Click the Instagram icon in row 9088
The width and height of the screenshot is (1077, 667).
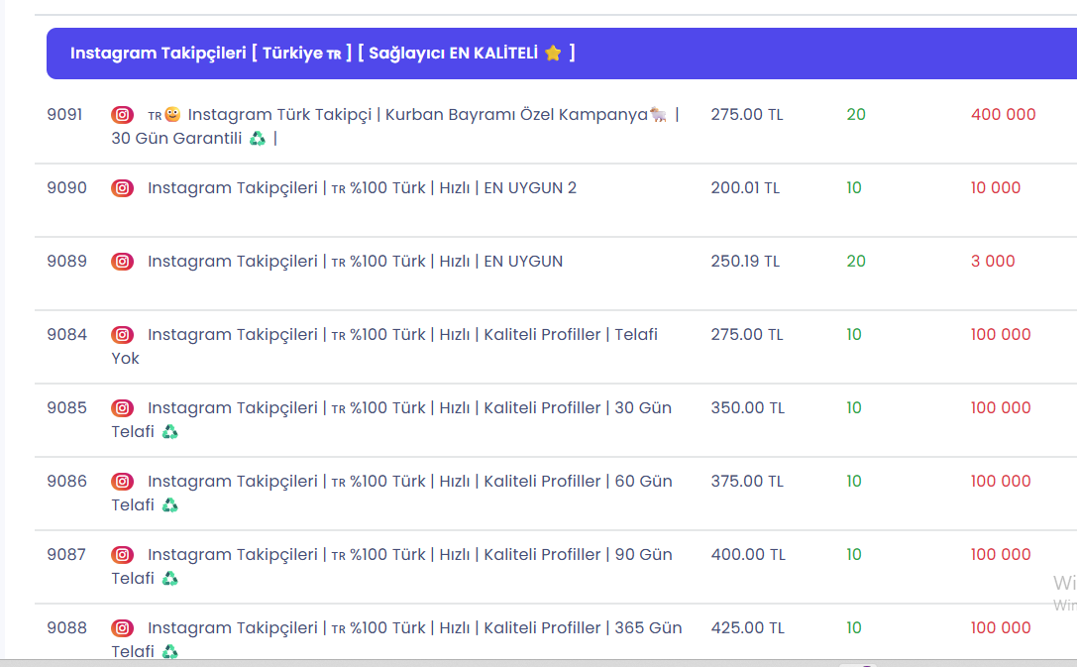[122, 628]
